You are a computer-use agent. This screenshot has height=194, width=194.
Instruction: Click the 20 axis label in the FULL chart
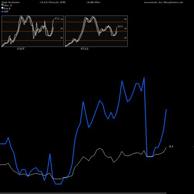tap(125, 38)
